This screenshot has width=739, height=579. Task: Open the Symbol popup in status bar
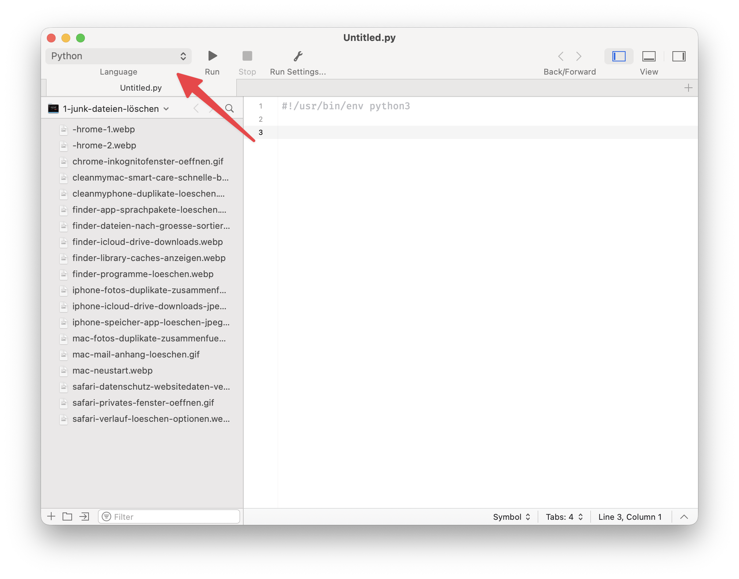(511, 516)
